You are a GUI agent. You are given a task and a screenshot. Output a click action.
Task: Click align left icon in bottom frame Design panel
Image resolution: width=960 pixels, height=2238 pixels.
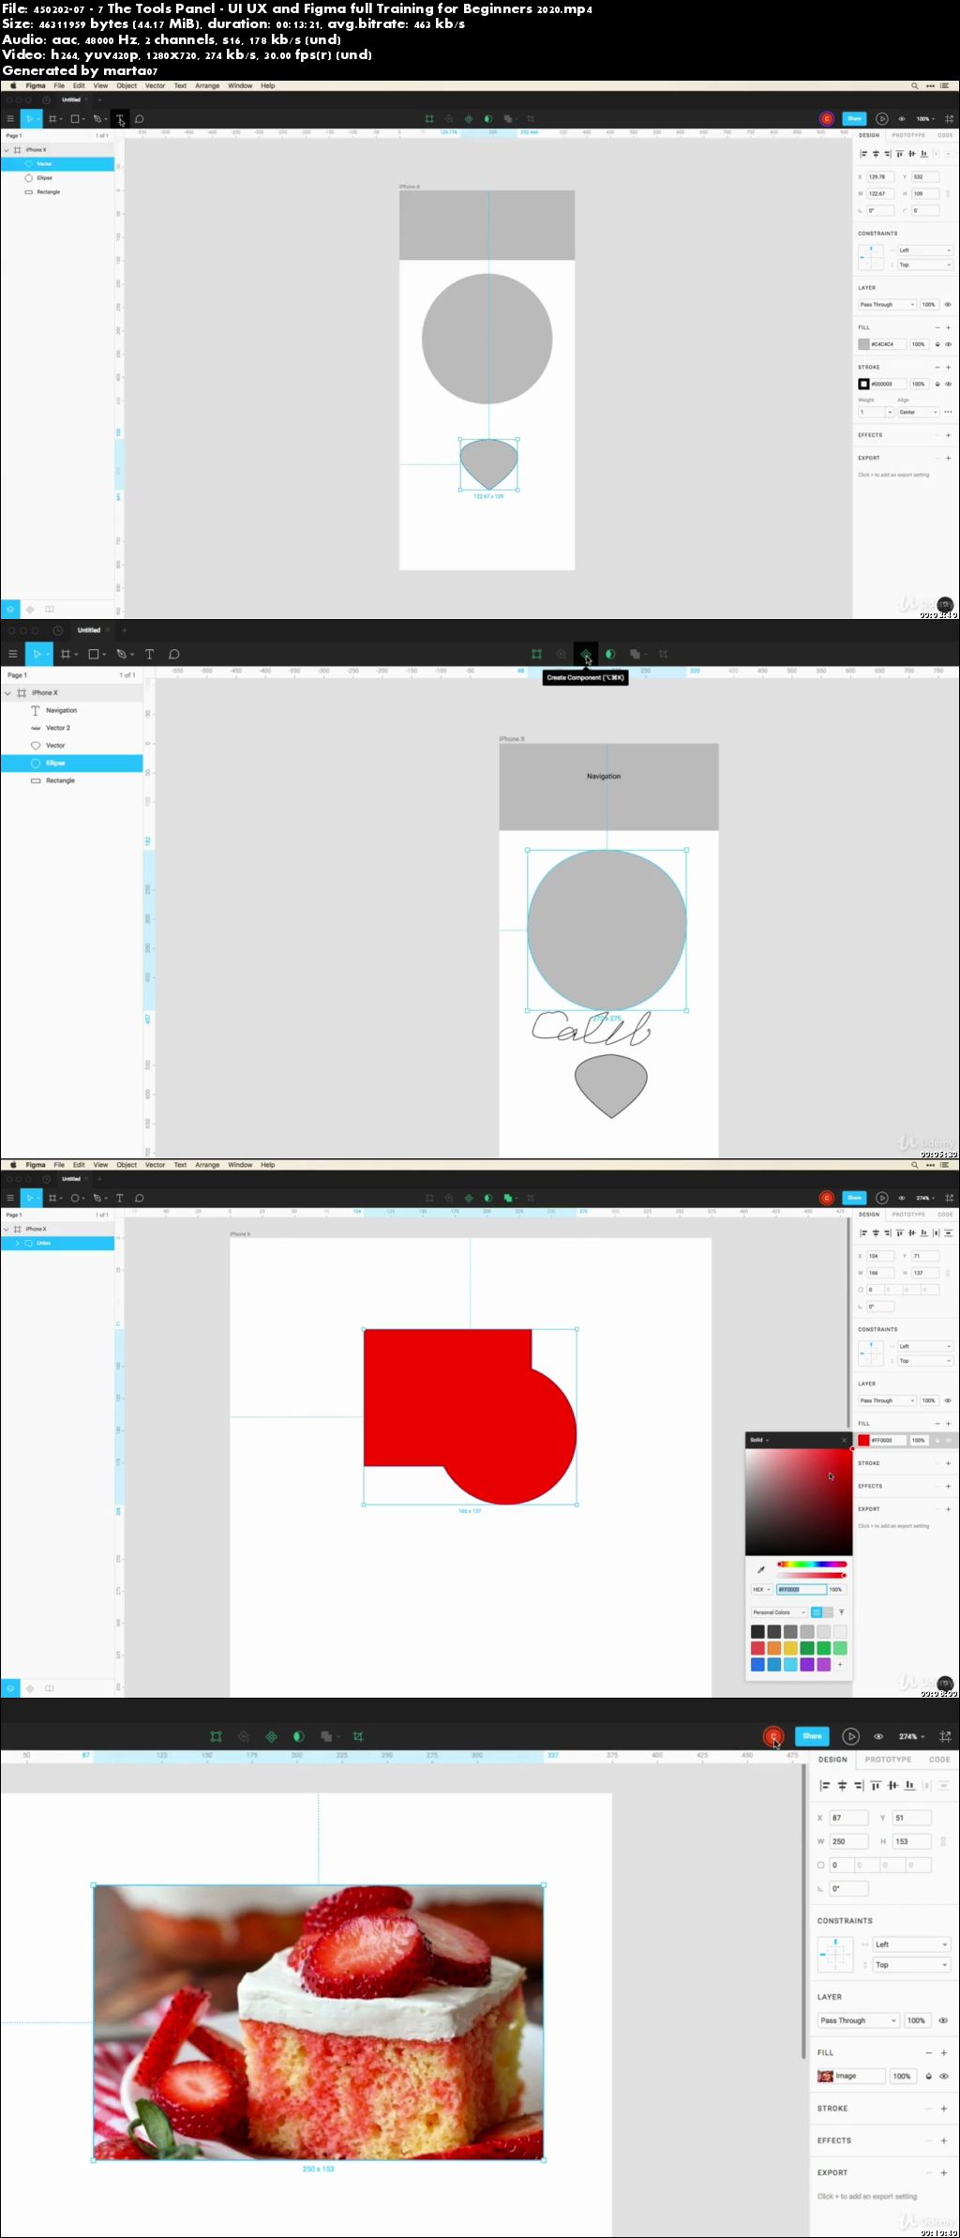(825, 1785)
